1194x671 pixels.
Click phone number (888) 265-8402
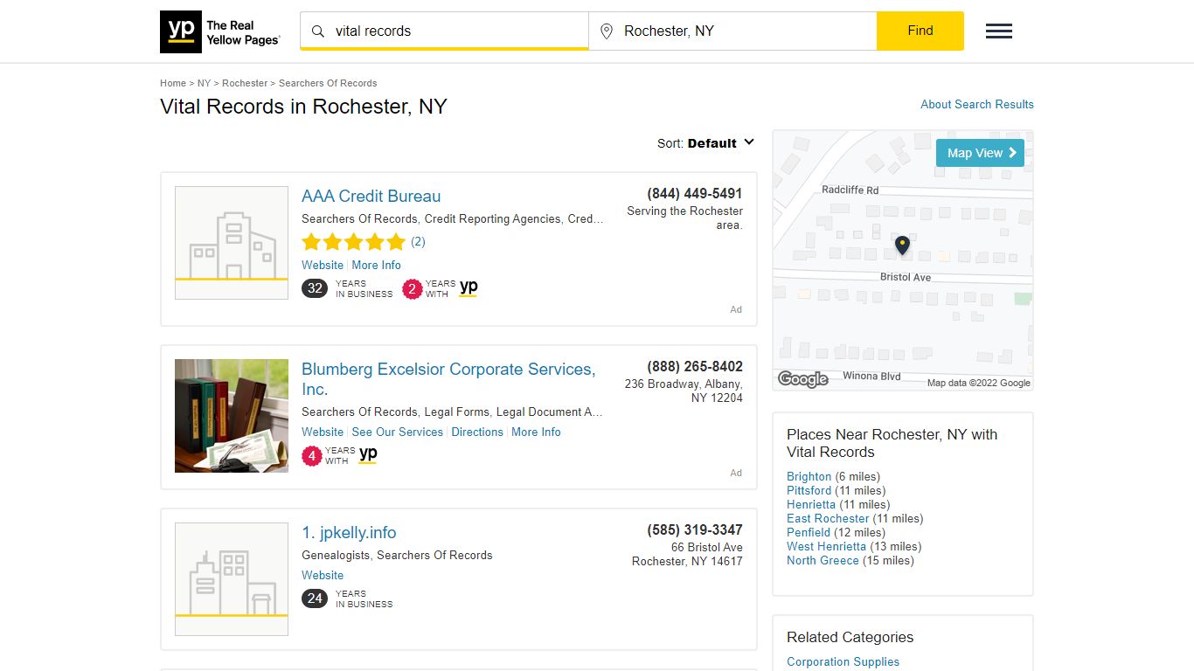click(x=695, y=367)
